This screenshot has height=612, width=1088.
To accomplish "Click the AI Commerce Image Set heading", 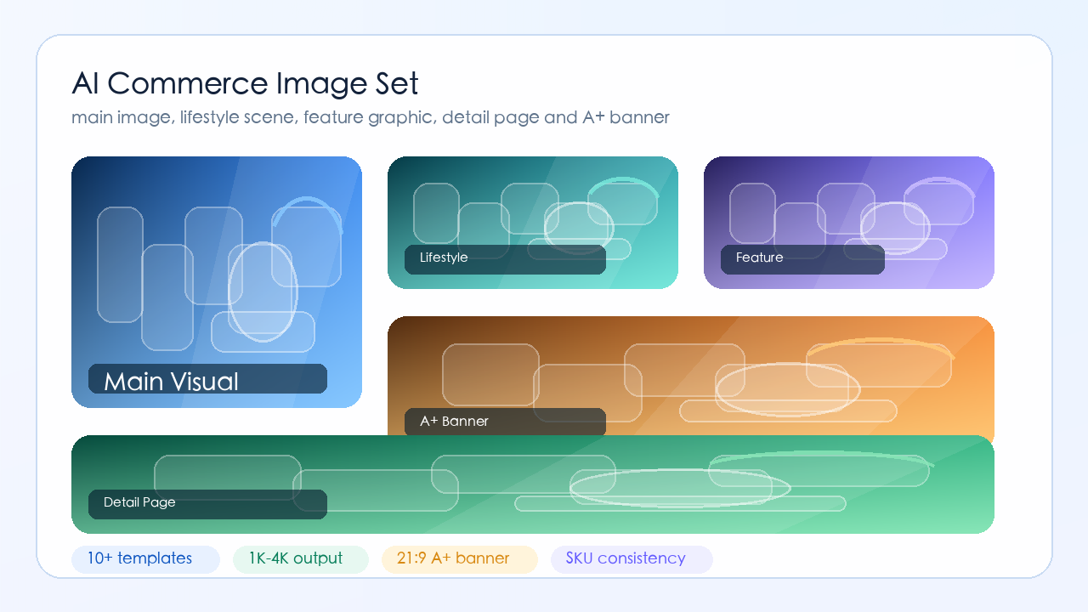I will coord(245,83).
